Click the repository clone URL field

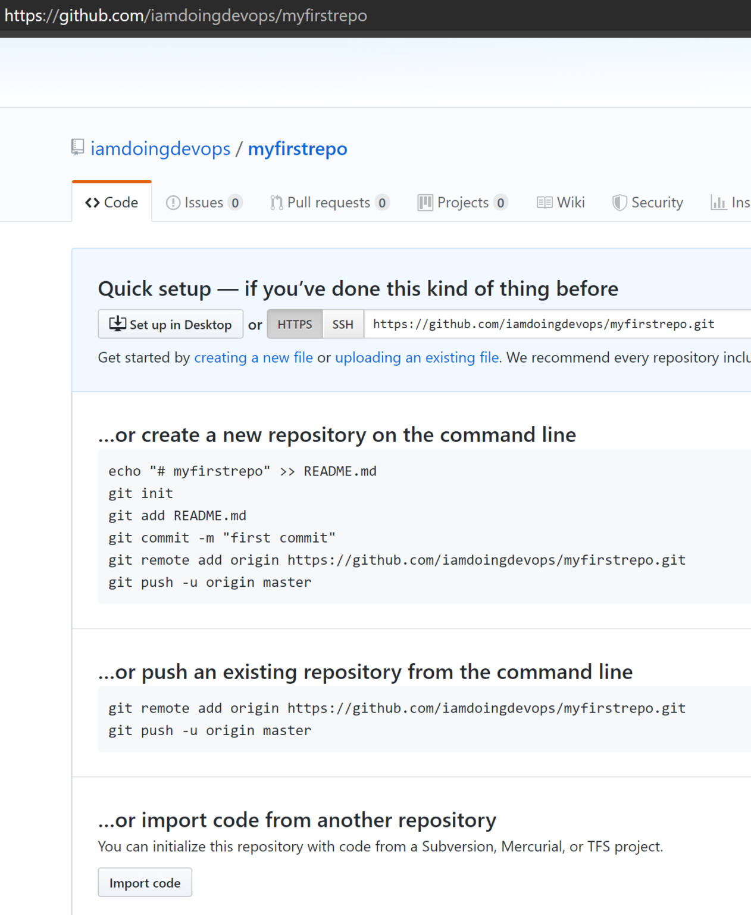point(553,324)
